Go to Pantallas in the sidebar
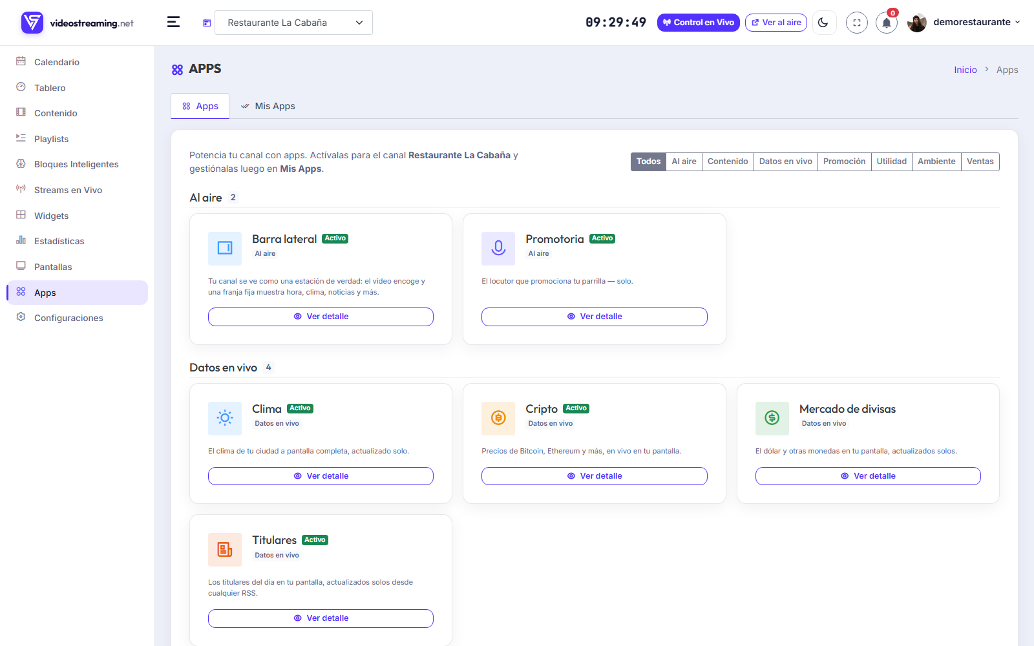The height and width of the screenshot is (646, 1034). (77, 267)
